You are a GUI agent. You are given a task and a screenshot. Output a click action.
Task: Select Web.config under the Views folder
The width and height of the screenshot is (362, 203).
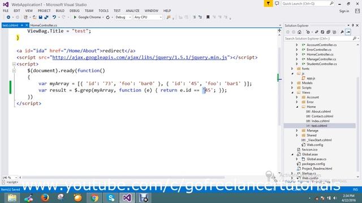[314, 145]
